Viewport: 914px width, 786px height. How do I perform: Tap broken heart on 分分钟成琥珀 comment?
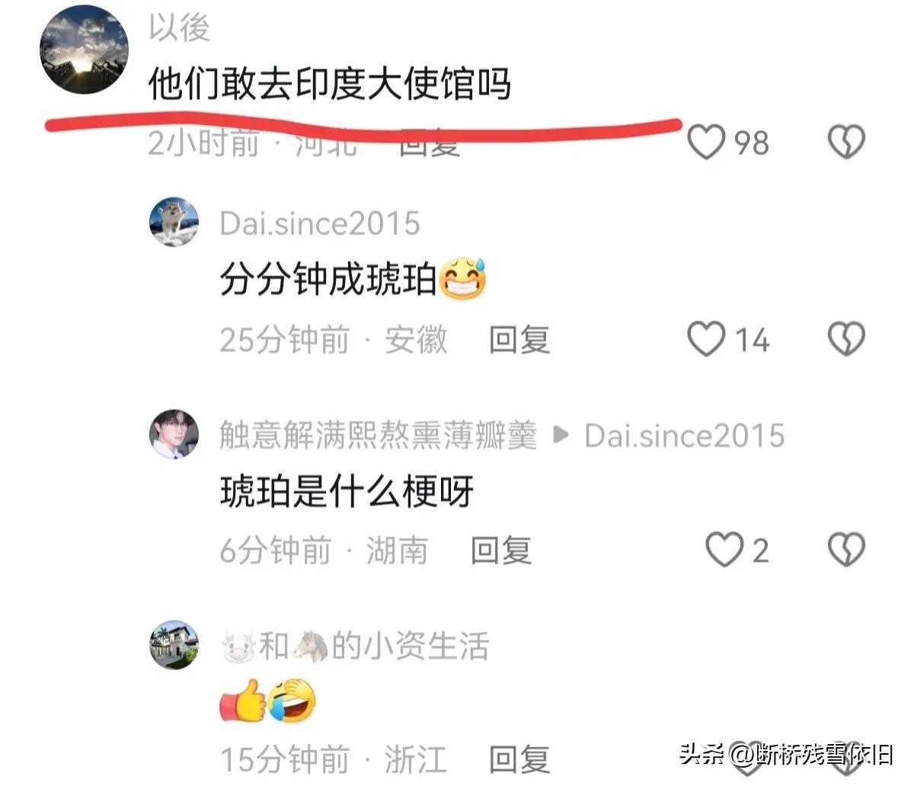point(846,339)
